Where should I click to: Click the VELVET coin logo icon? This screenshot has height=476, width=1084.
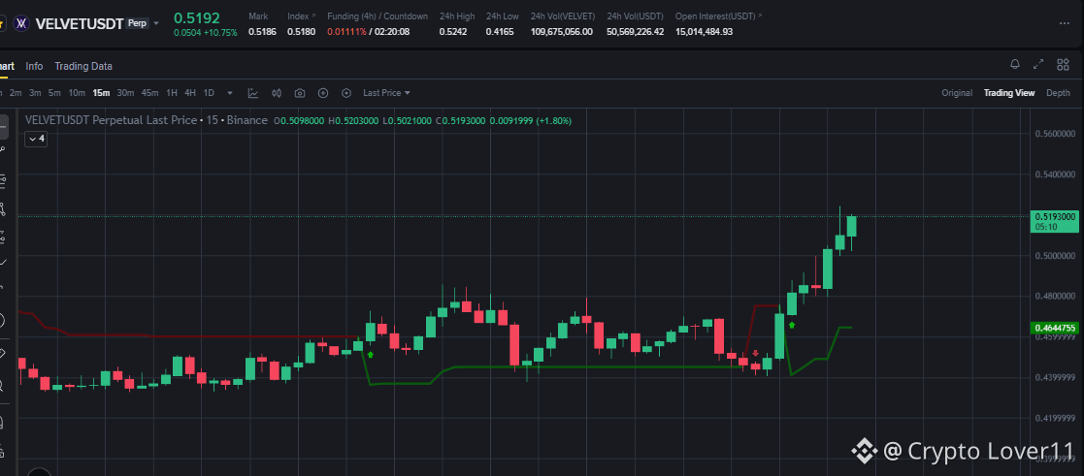pos(21,23)
